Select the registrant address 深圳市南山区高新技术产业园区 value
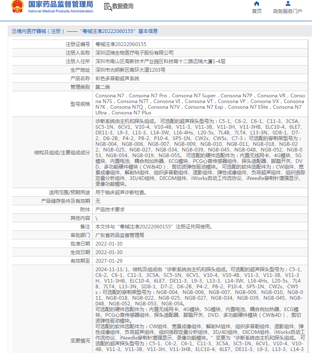This screenshot has height=353, width=312. coord(160,61)
